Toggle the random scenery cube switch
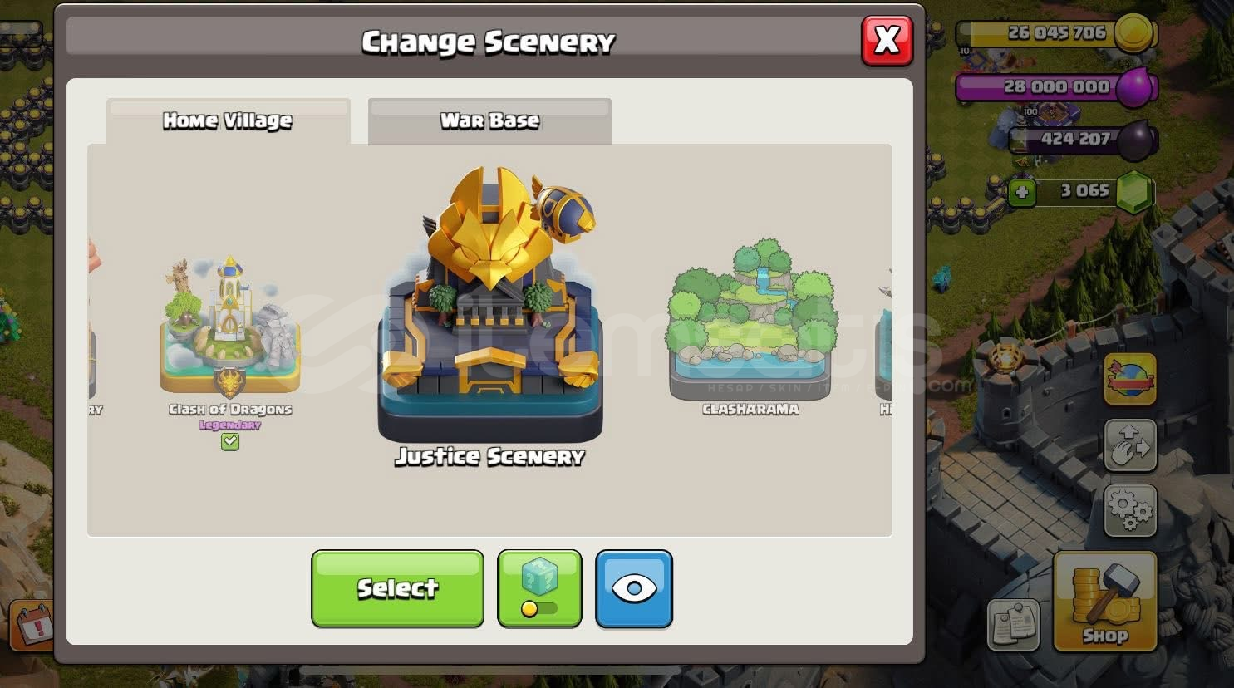This screenshot has width=1234, height=688. 539,588
